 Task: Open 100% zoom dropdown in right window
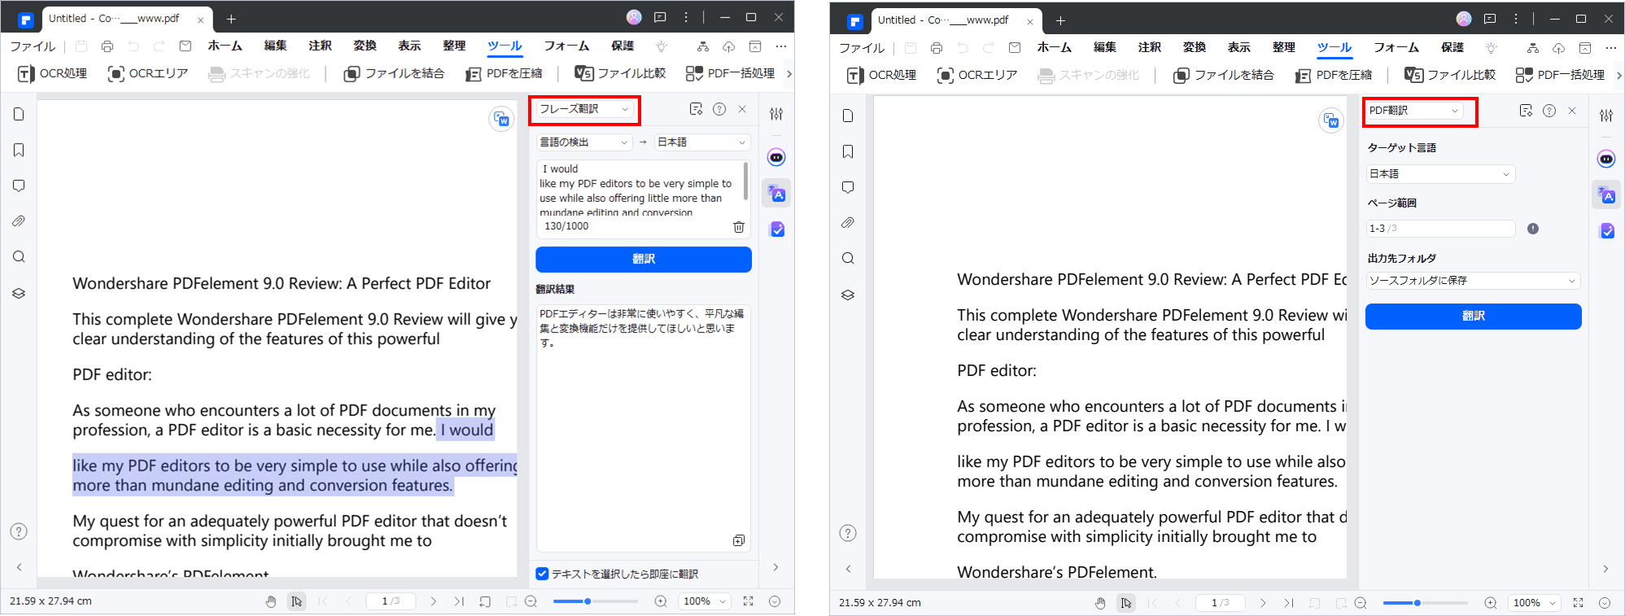[x=1535, y=603]
